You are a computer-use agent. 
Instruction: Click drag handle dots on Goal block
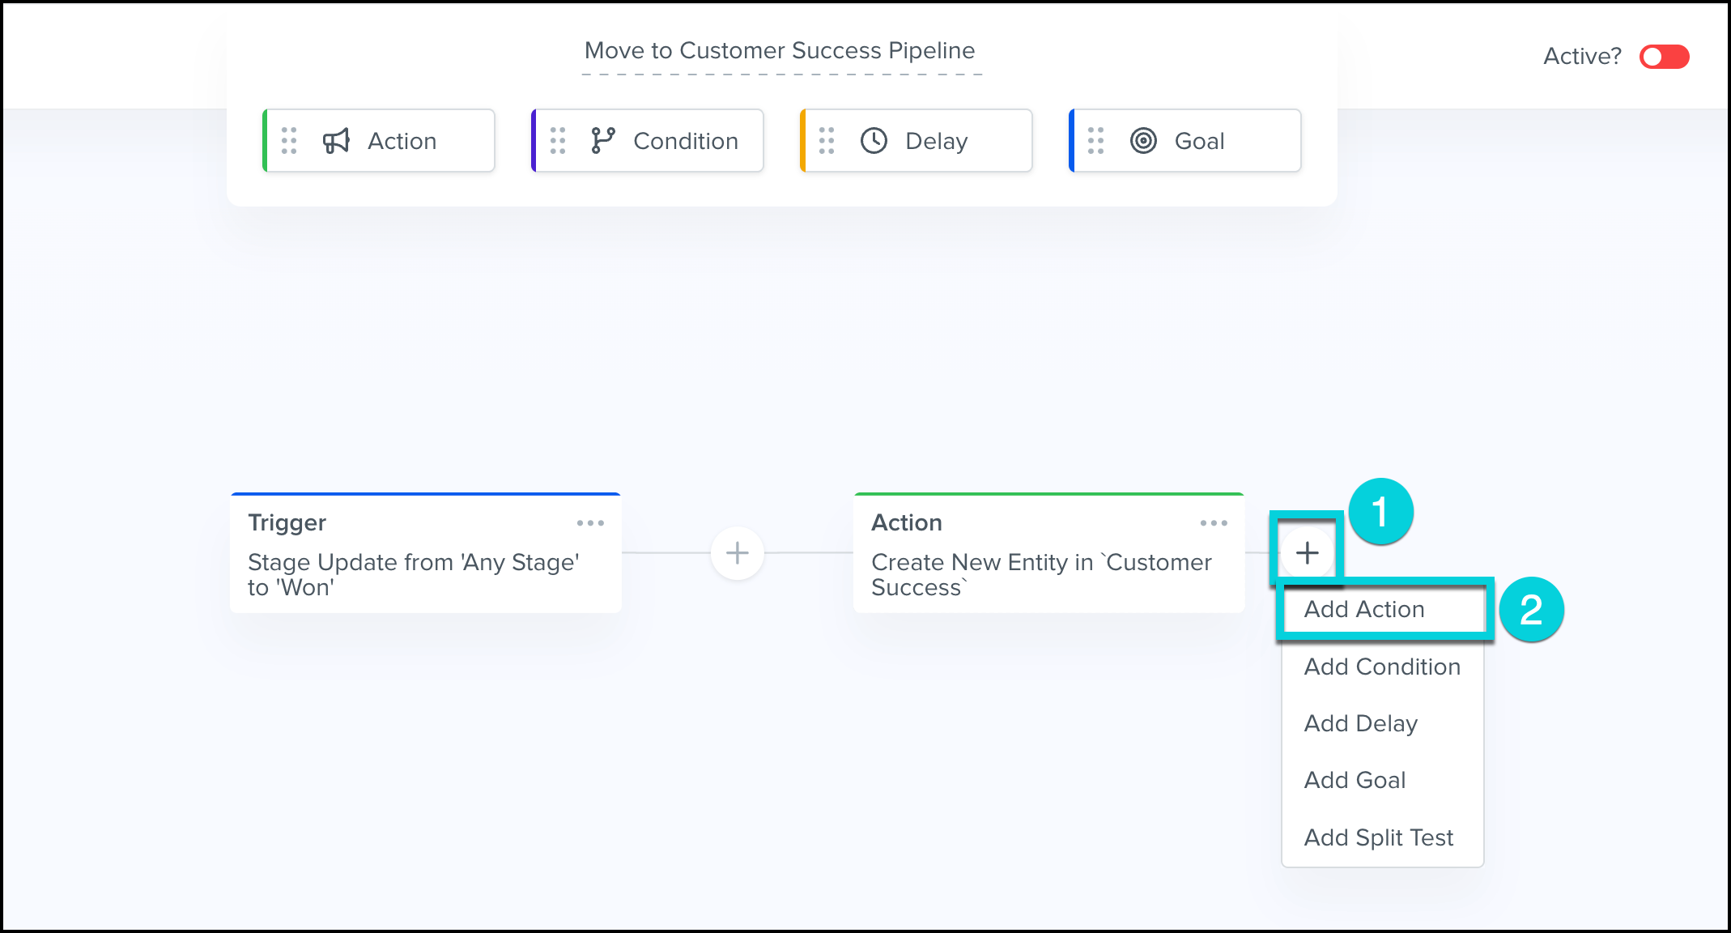[x=1095, y=141]
